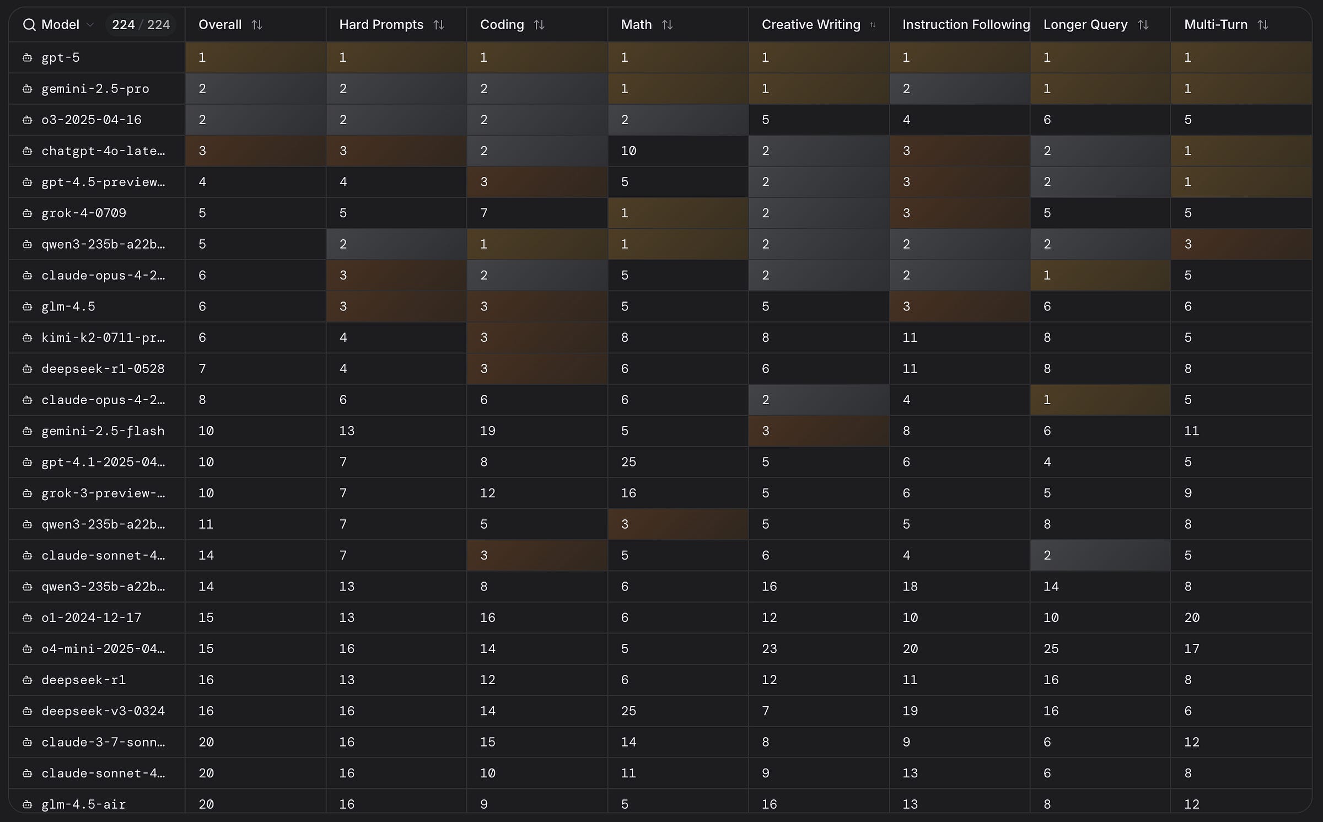The height and width of the screenshot is (822, 1323).
Task: Click the 224 / 224 model count badge
Action: [141, 25]
